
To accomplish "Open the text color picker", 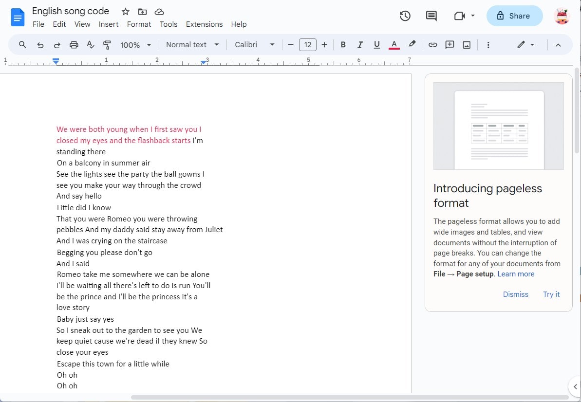I will (394, 44).
